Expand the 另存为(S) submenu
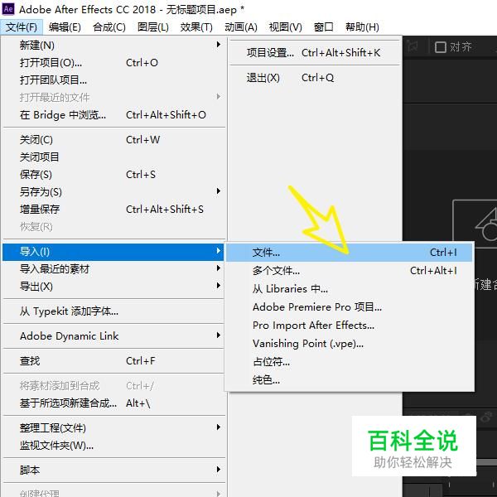The height and width of the screenshot is (497, 497). [114, 191]
